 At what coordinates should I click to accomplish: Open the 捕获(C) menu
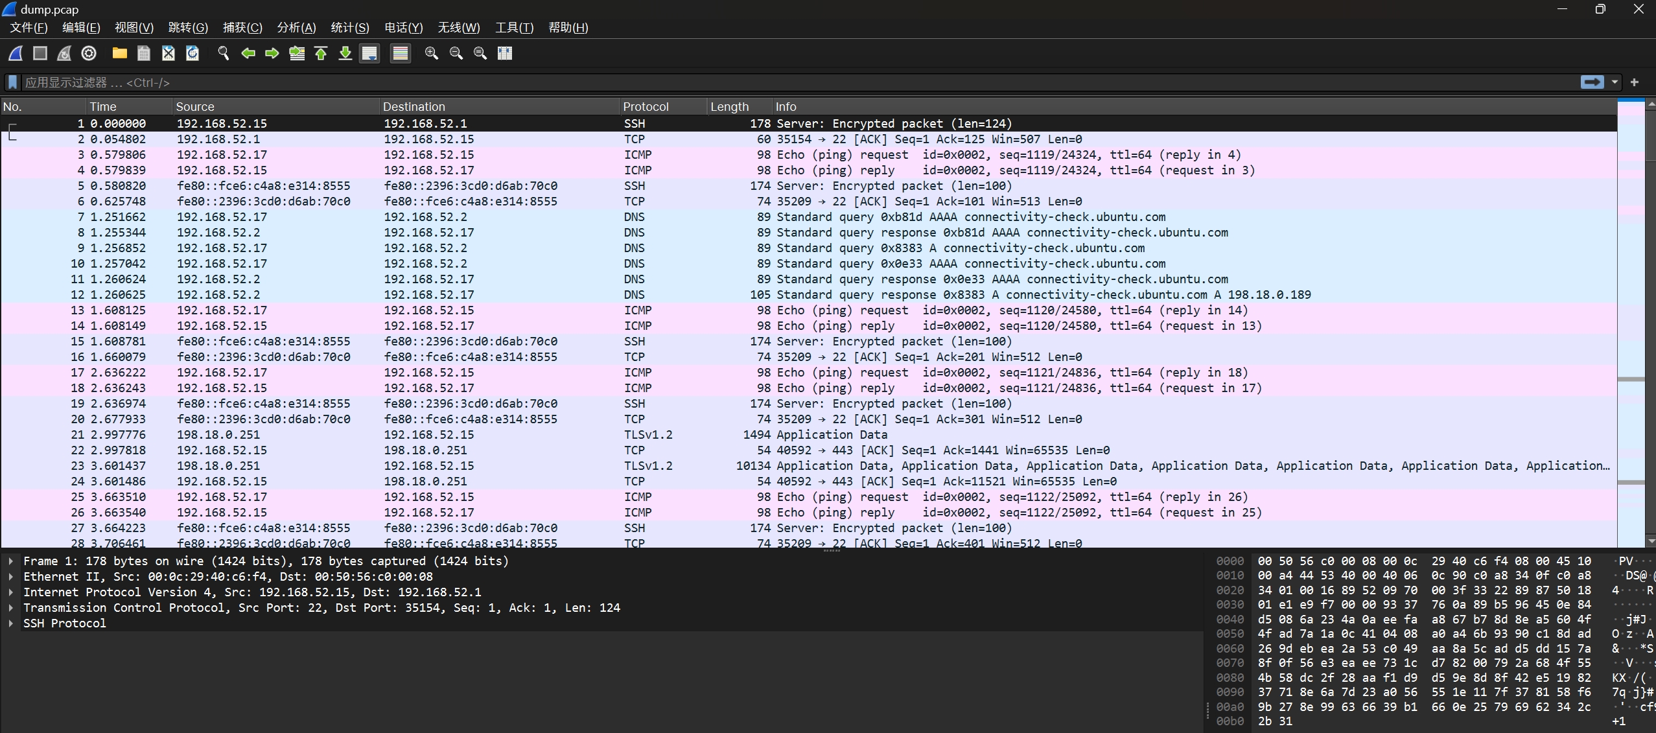pos(242,27)
